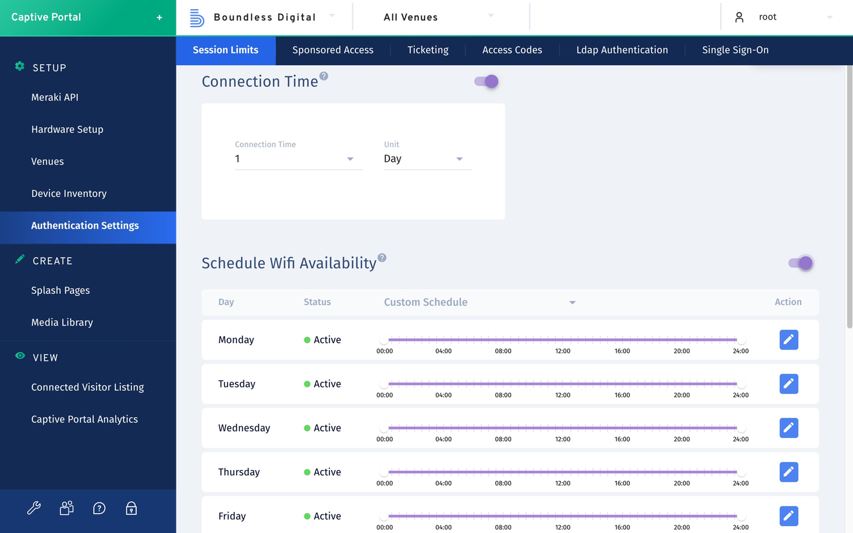Open the Access Codes tab
853x533 pixels.
tap(512, 50)
